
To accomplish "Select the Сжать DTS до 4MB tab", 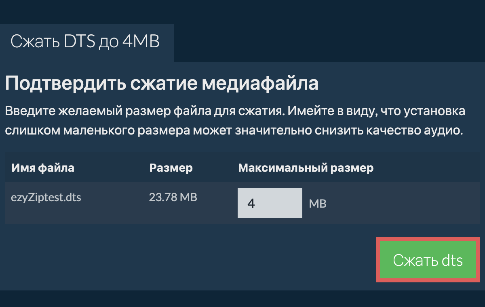I will [85, 42].
